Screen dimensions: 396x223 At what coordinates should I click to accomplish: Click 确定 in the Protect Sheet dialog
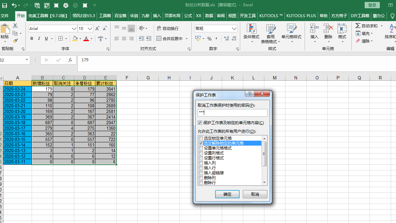227,194
